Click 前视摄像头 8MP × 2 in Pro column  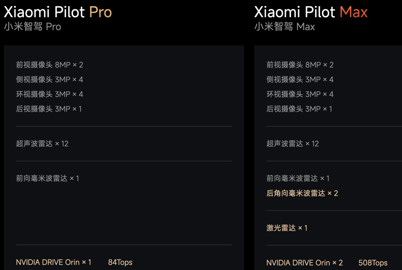coord(49,65)
